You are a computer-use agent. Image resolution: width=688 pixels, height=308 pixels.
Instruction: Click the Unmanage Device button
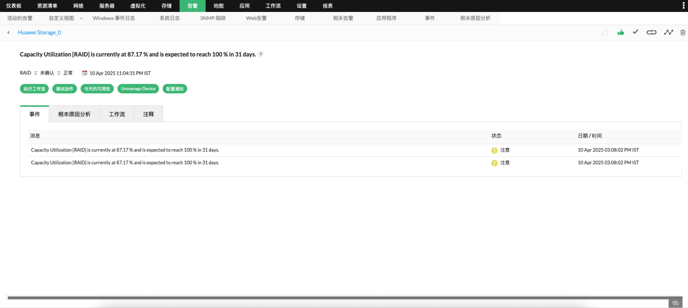138,89
